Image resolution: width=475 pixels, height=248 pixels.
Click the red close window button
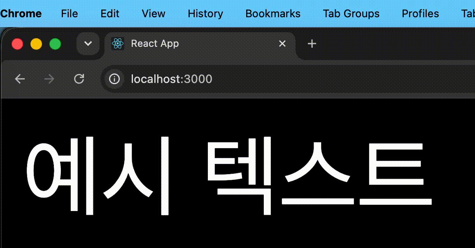pyautogui.click(x=17, y=44)
